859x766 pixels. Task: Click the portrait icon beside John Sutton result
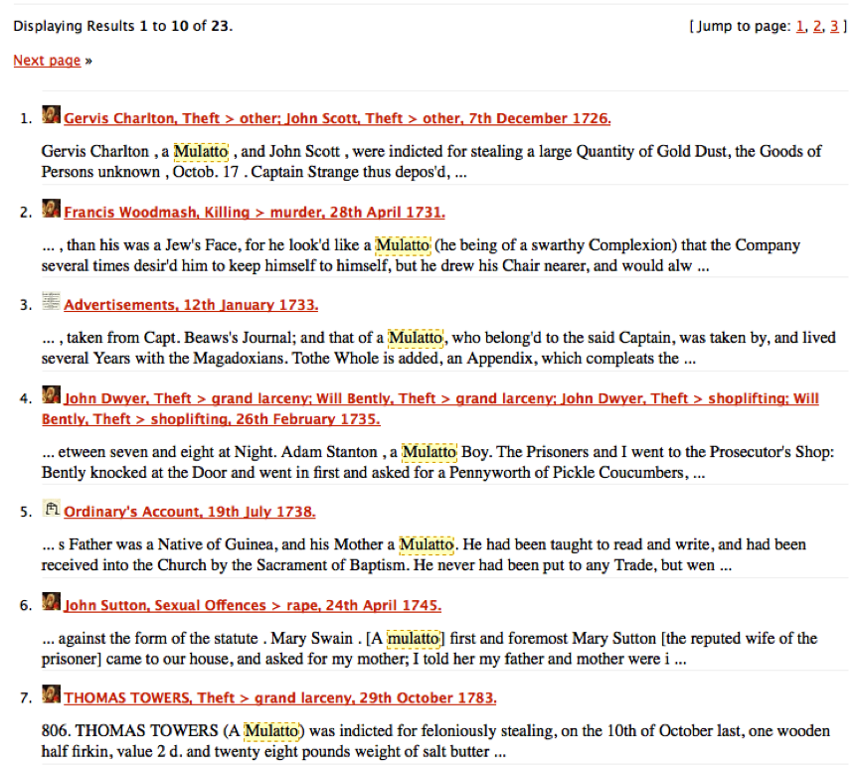point(51,601)
